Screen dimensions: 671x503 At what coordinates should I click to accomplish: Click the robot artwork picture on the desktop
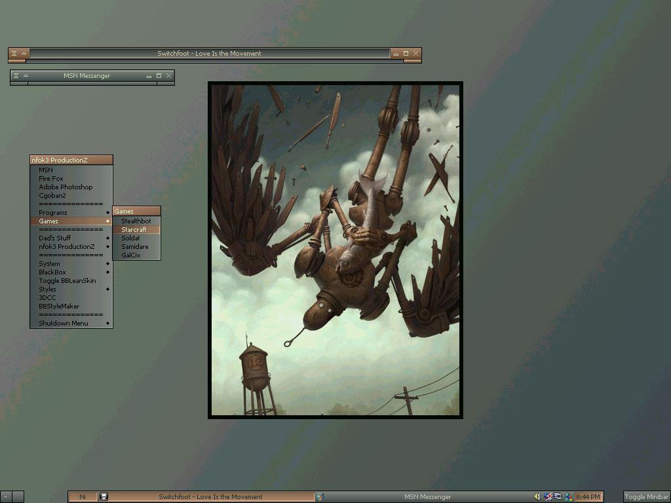pyautogui.click(x=335, y=250)
